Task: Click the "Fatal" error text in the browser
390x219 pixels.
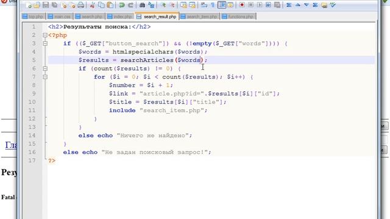Action: pyautogui.click(x=8, y=197)
